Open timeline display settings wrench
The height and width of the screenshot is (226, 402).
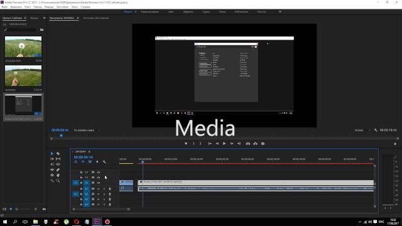pyautogui.click(x=104, y=162)
